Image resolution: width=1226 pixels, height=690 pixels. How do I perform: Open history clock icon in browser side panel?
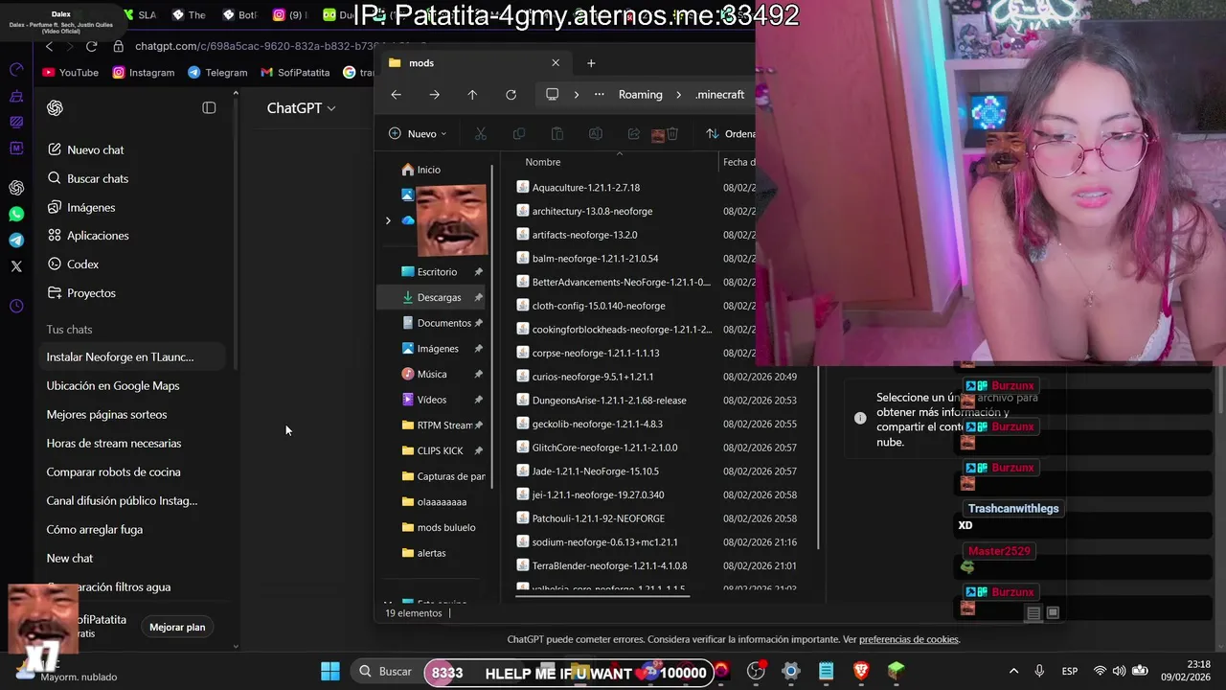pos(16,307)
